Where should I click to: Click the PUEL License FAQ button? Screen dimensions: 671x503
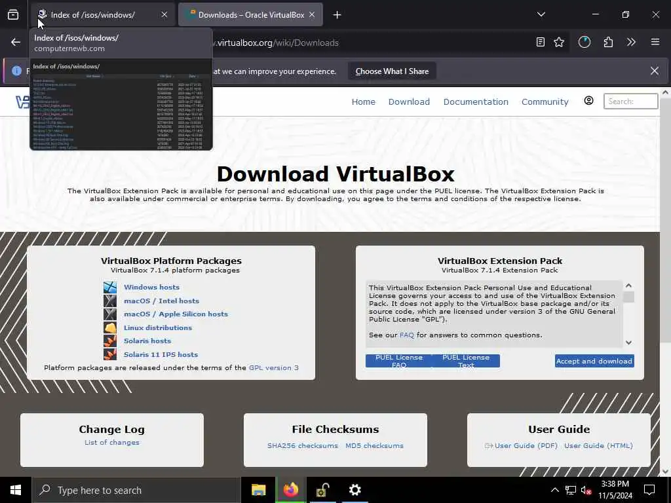click(x=399, y=361)
